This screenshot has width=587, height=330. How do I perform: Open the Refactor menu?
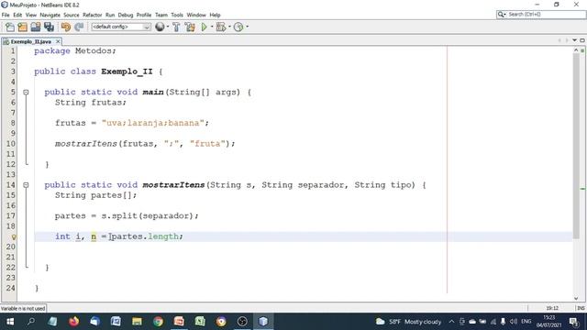click(92, 15)
